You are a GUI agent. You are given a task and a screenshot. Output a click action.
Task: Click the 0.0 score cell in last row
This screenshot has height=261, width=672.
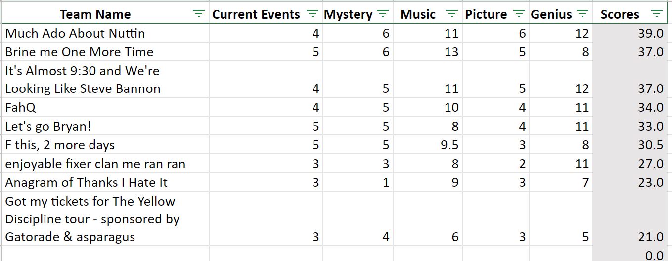point(630,254)
